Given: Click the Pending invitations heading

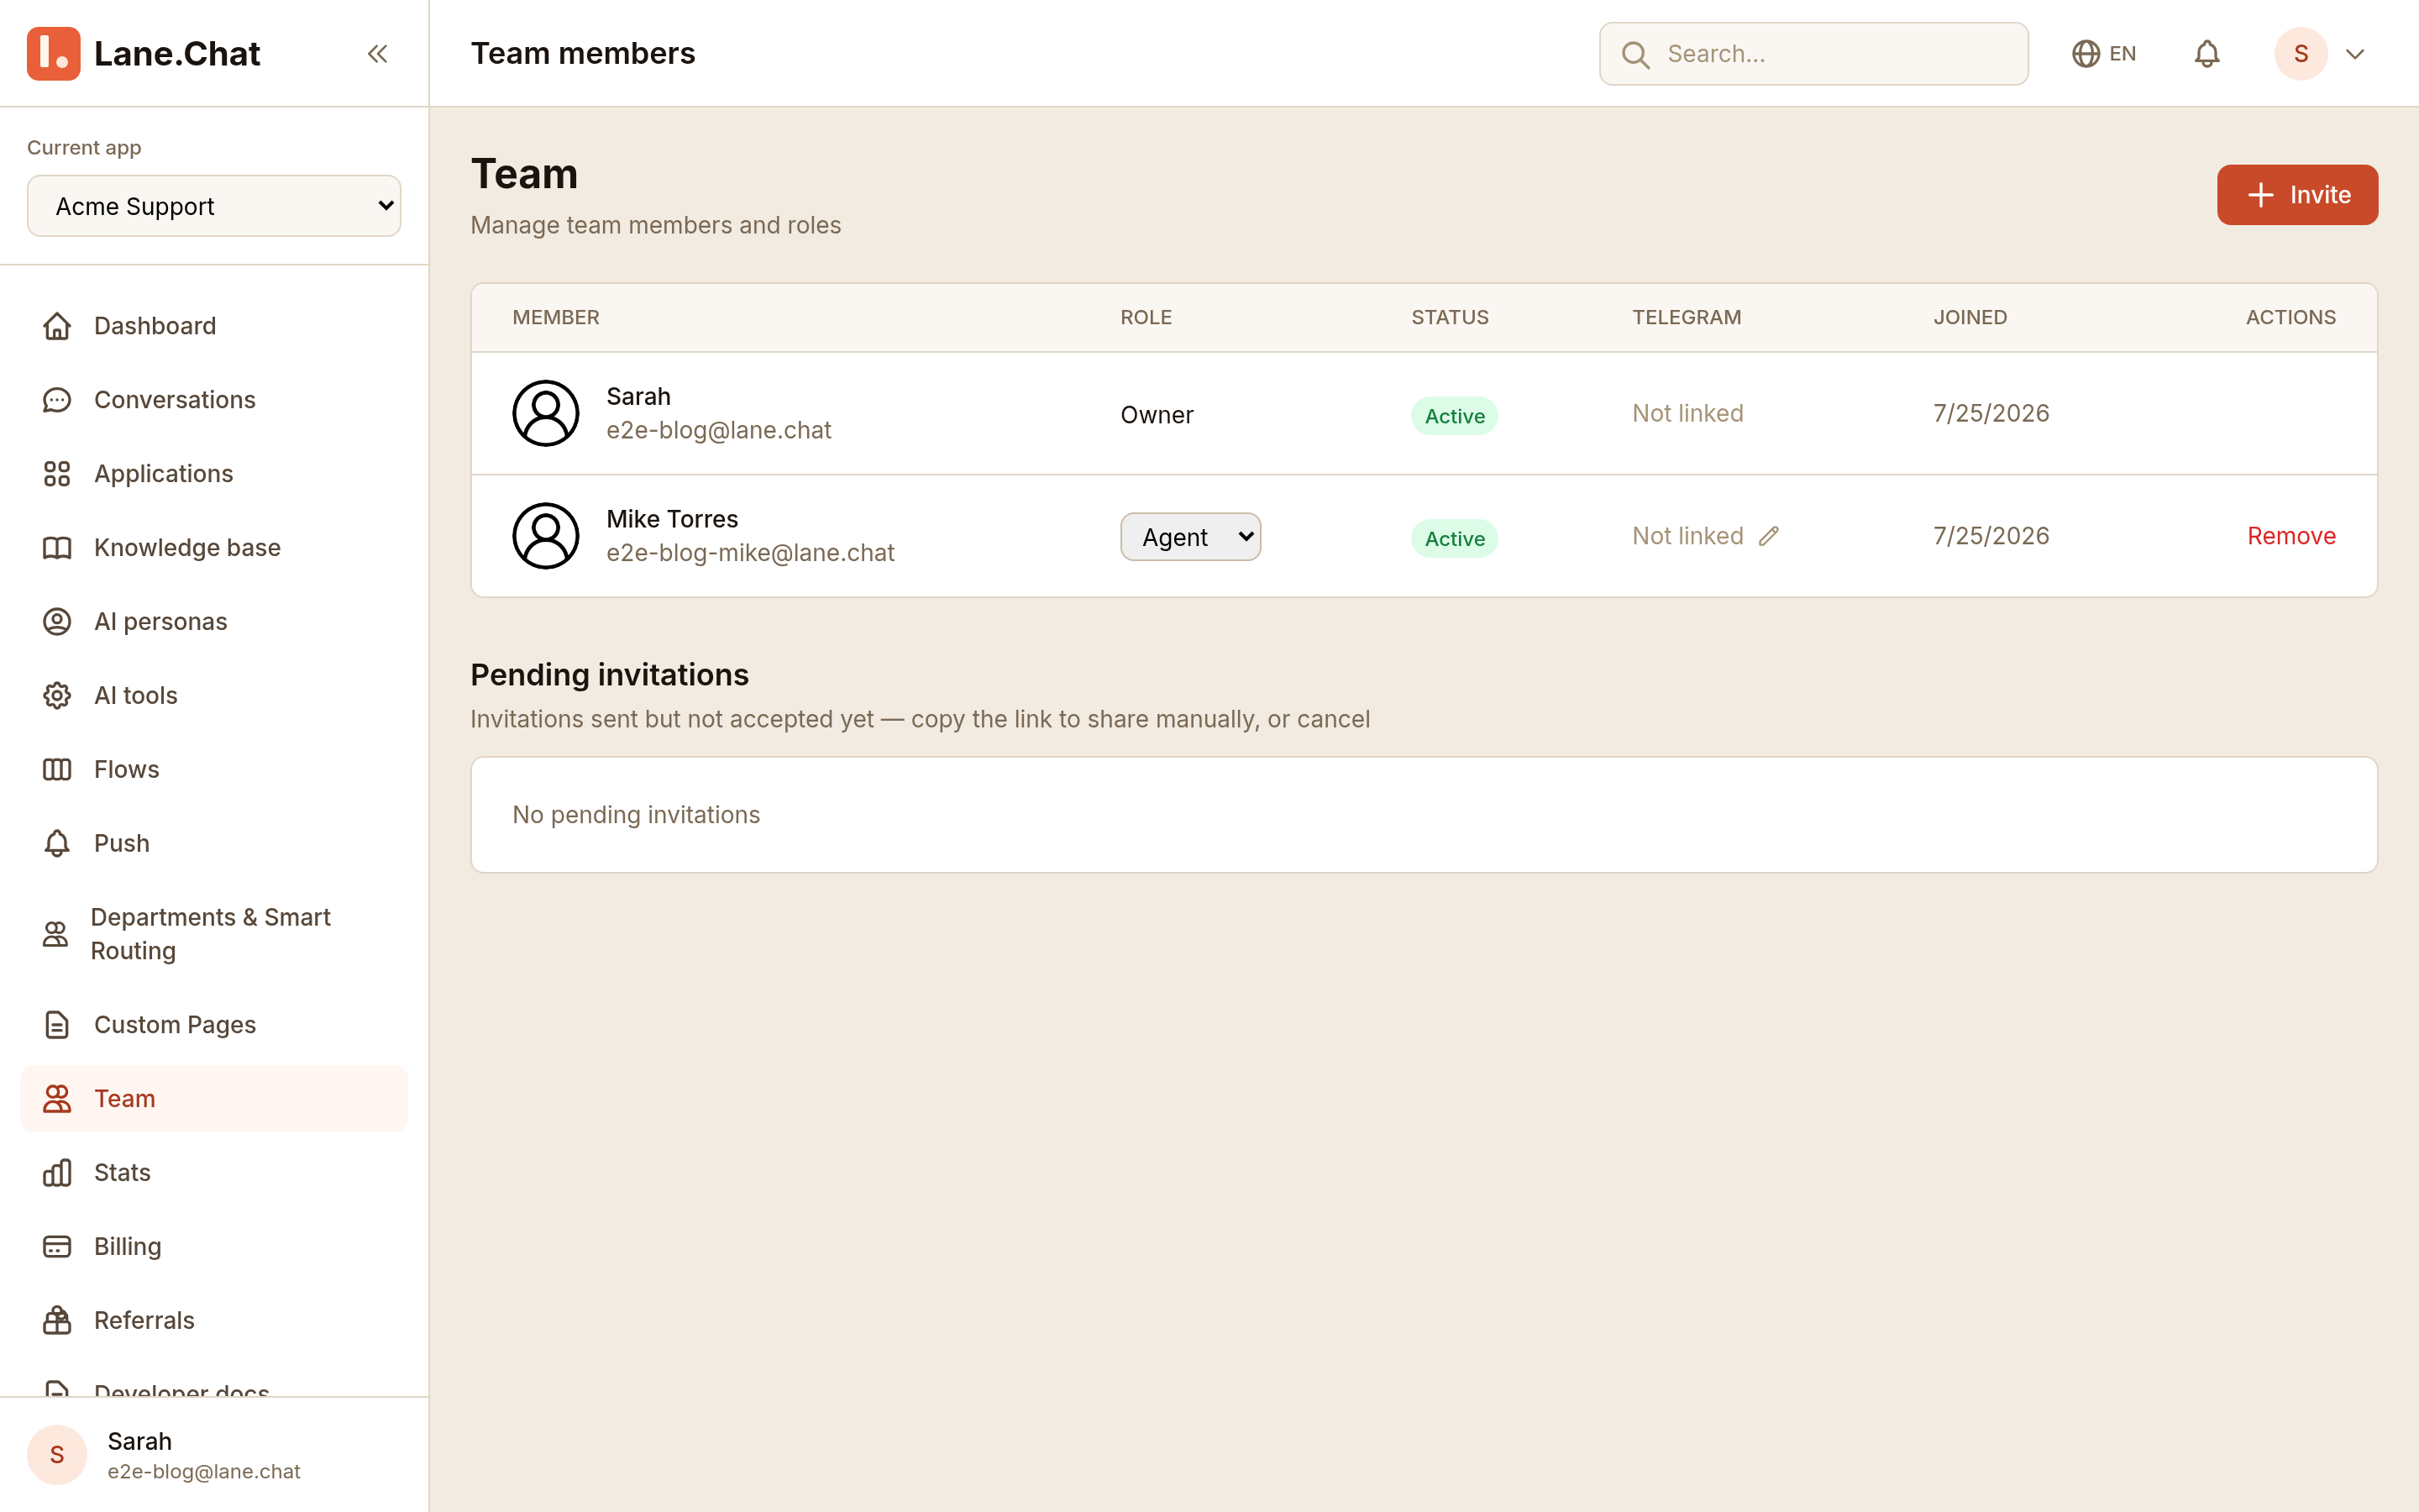Looking at the screenshot, I should click(609, 675).
